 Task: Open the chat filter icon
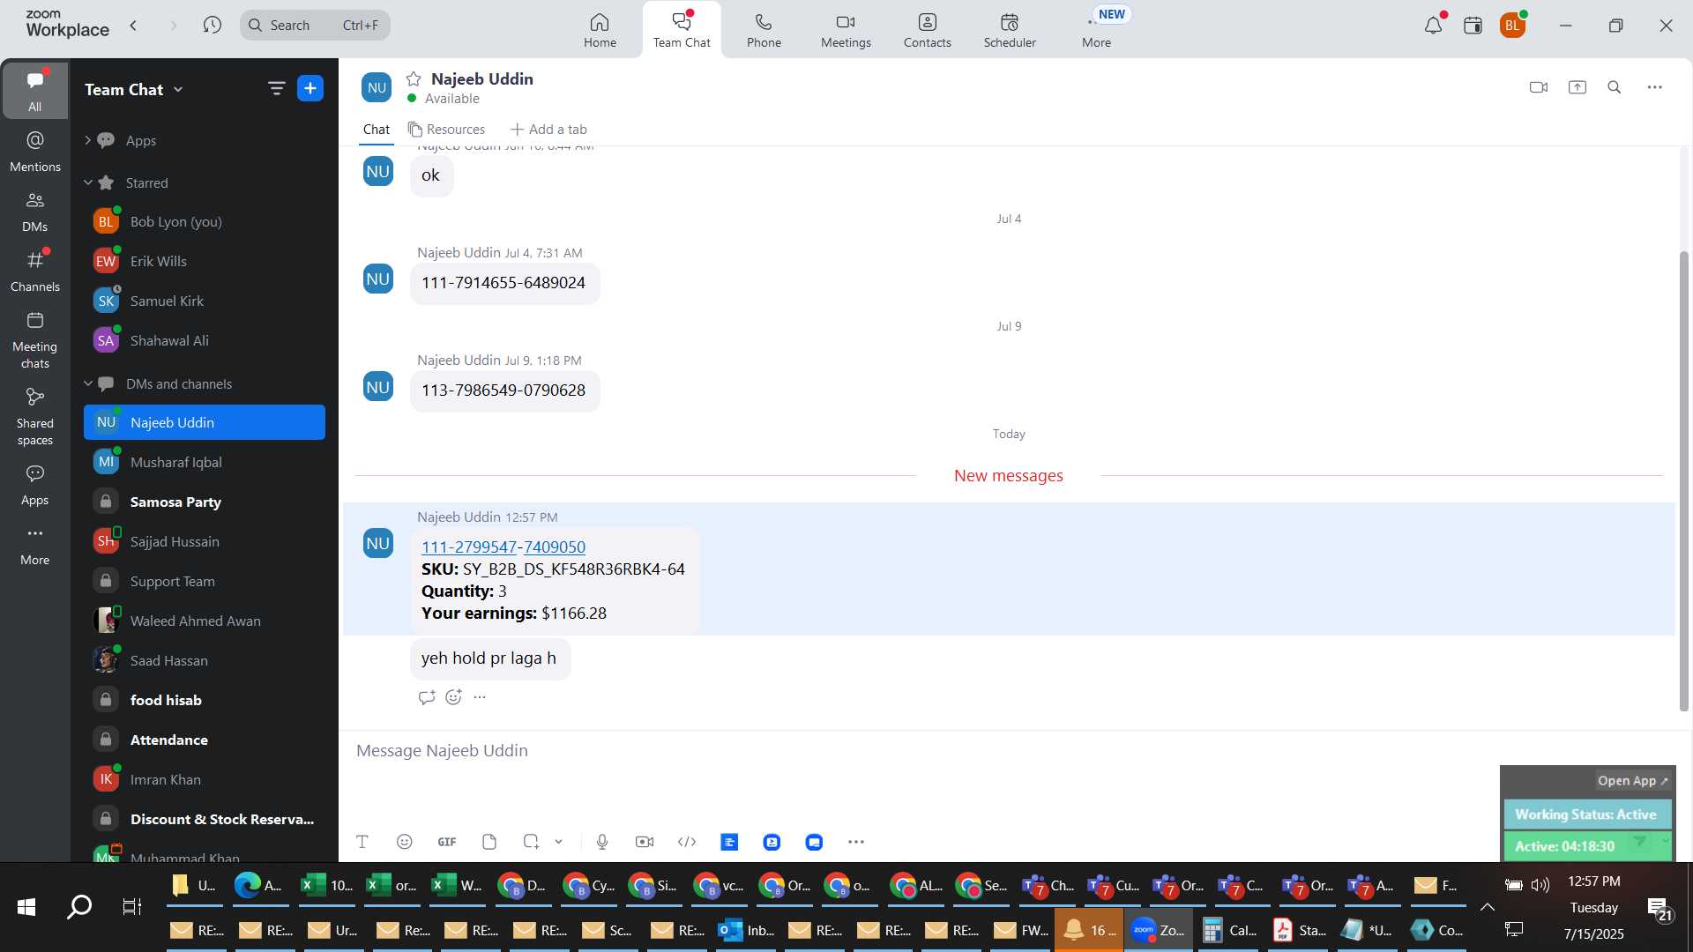tap(277, 88)
